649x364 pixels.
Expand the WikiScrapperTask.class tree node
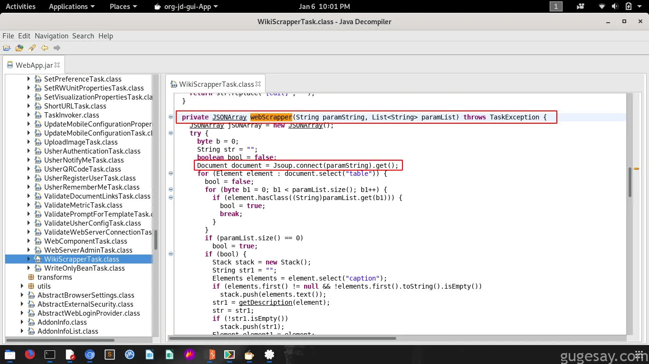pos(29,259)
